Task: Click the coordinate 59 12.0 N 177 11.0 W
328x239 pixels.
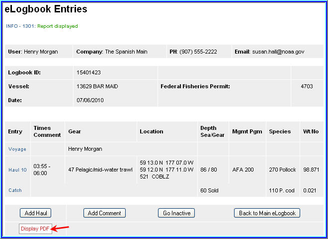Action: click(166, 170)
